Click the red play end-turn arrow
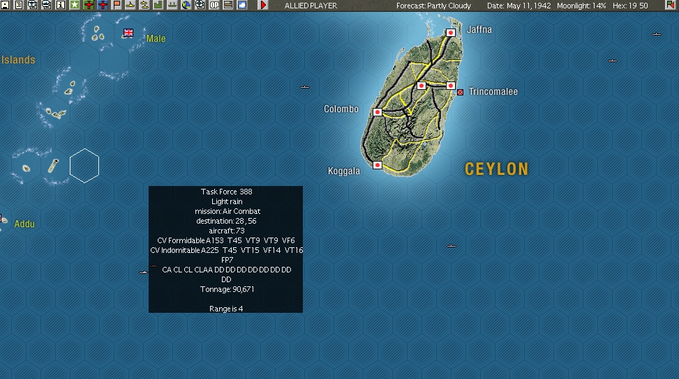 click(263, 5)
